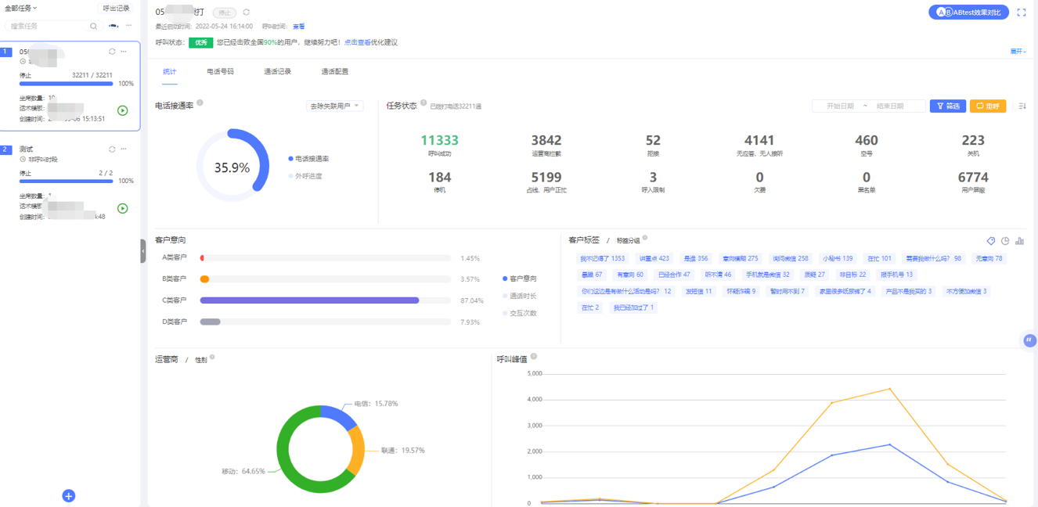Add a new task with plus button
This screenshot has width=1038, height=507.
click(x=69, y=496)
